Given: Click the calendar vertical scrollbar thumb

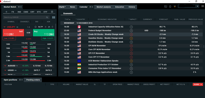Looking at the screenshot, I should tap(203, 47).
